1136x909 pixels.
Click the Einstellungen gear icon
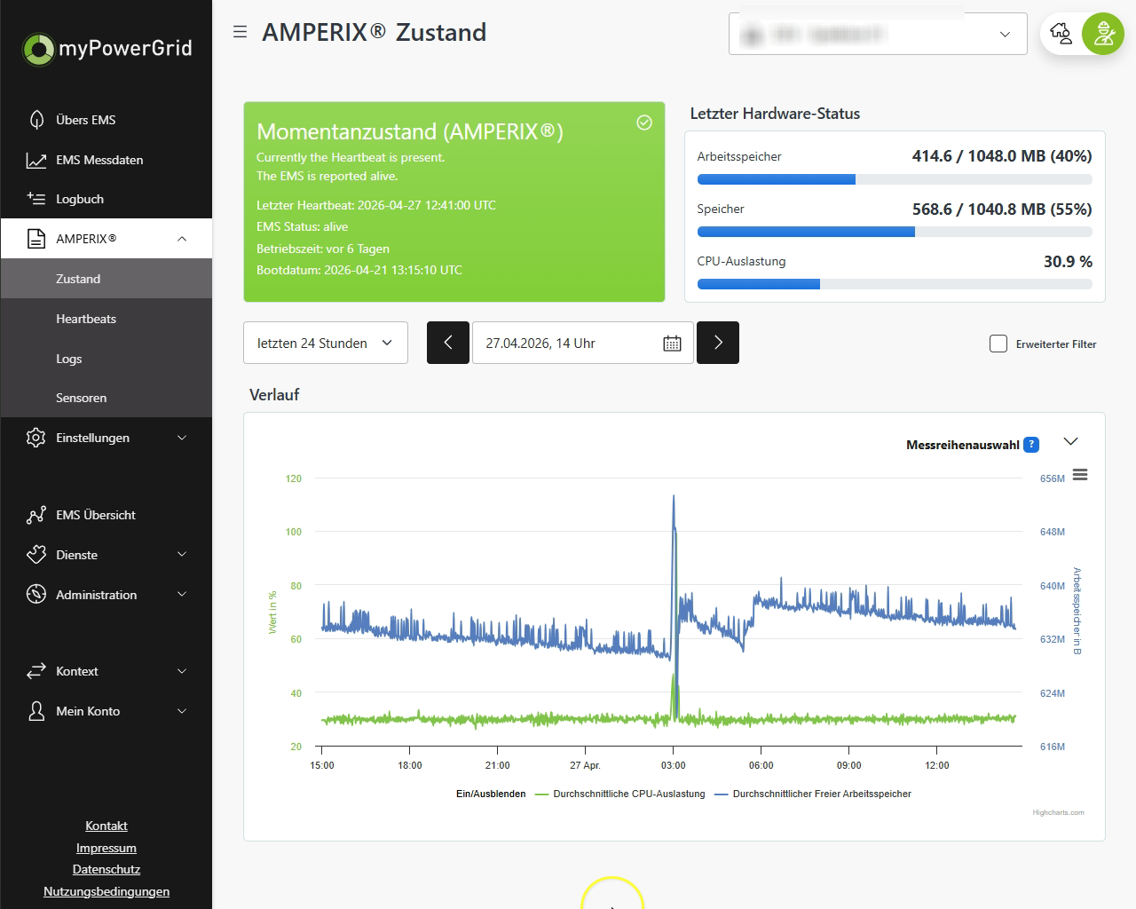(x=36, y=438)
